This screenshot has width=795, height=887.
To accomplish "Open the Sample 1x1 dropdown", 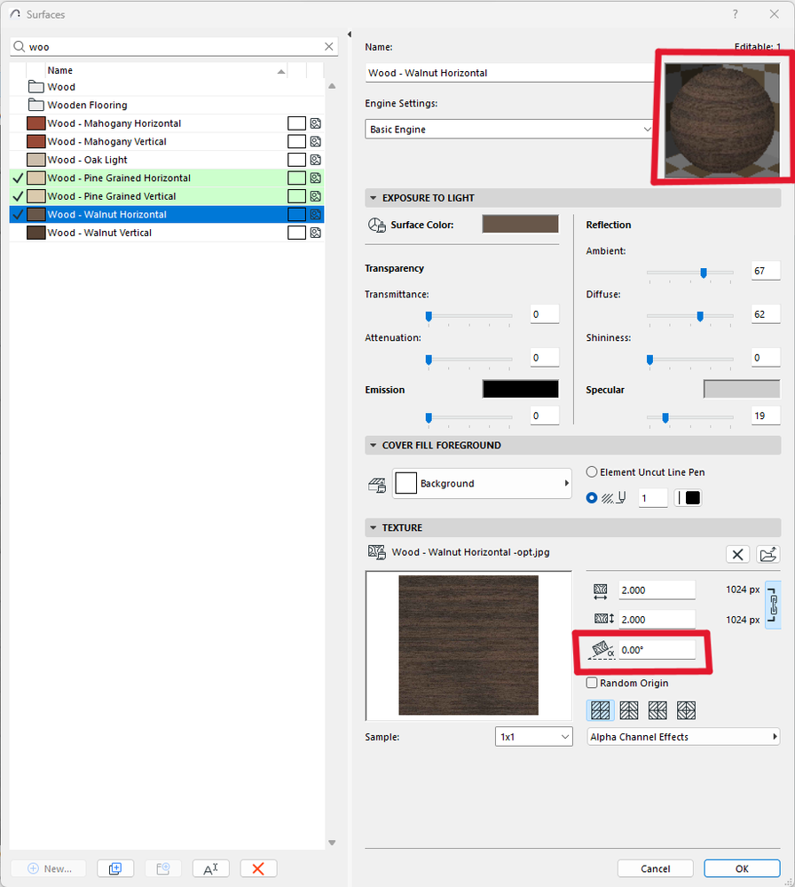I will coord(534,737).
